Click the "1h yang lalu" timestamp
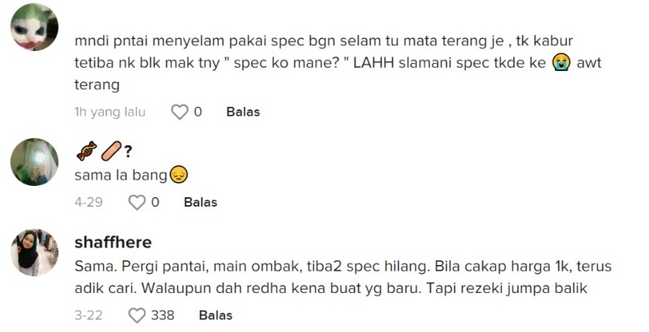Image resolution: width=649 pixels, height=332 pixels. pos(110,113)
